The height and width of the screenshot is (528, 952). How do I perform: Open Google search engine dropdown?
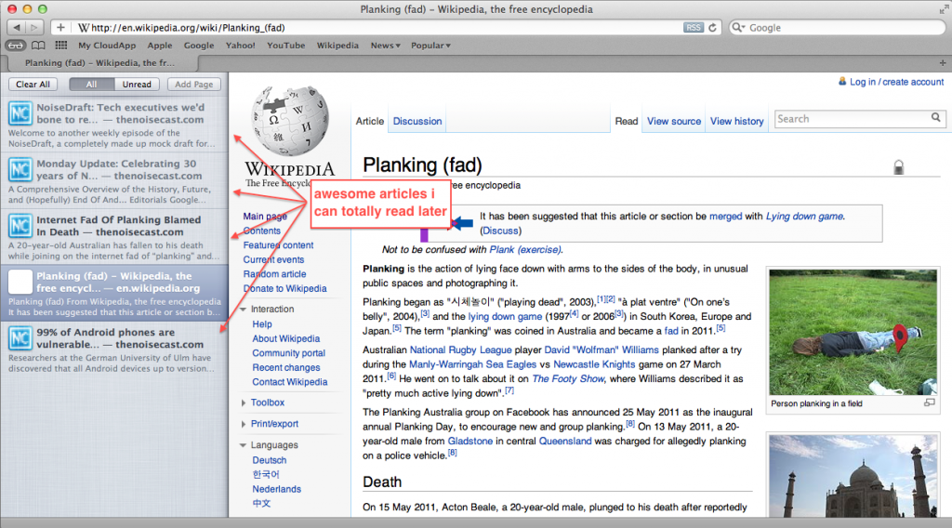737,27
